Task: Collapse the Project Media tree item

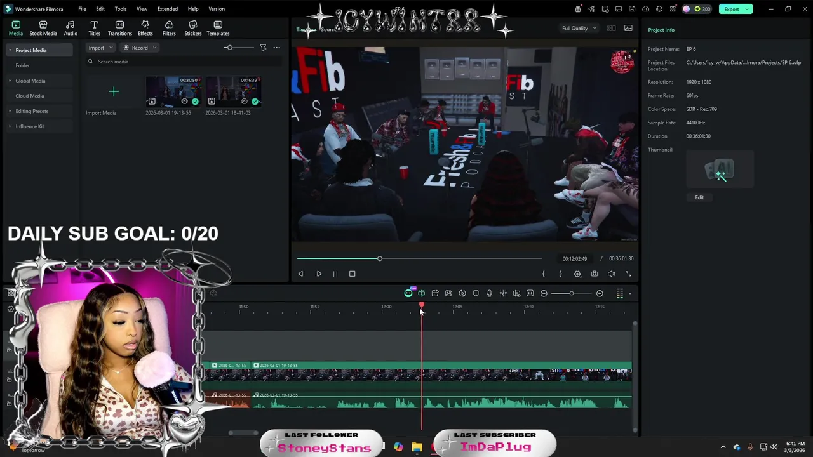Action: point(10,50)
